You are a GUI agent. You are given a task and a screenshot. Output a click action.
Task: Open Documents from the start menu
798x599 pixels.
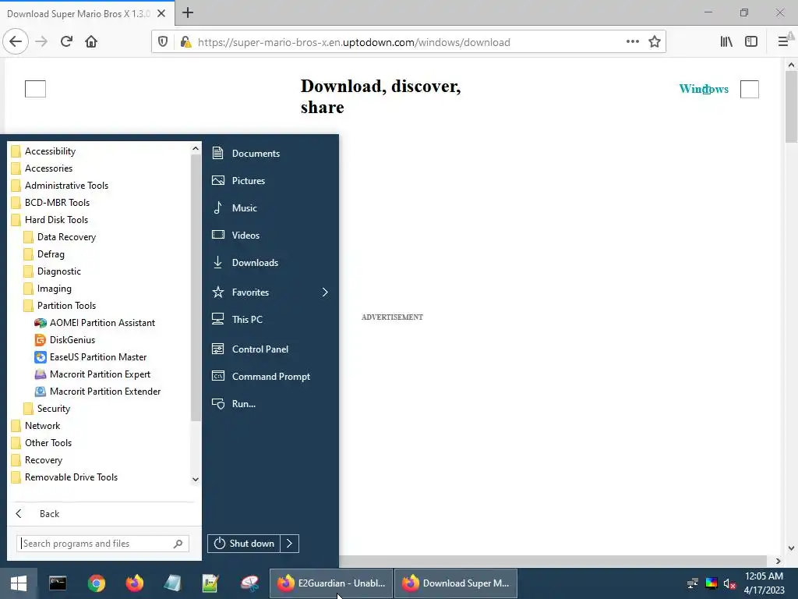point(245,154)
